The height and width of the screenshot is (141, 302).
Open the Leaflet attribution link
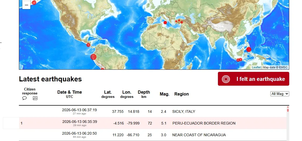coord(256,67)
